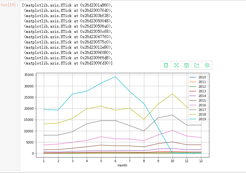Select the 2017 legend label
The width and height of the screenshot is (246, 173).
click(202, 110)
